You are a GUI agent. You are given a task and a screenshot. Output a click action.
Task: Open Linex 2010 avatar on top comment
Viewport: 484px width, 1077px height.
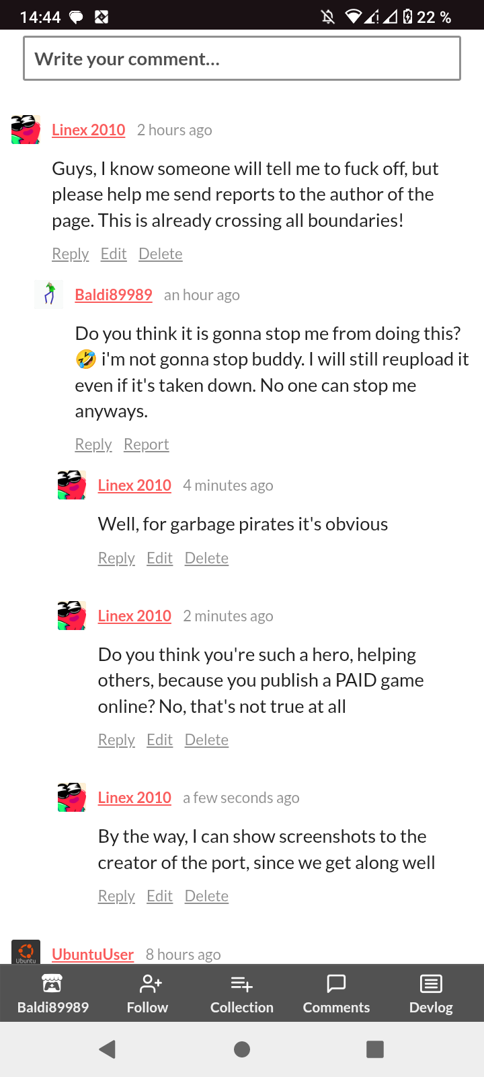(x=26, y=129)
